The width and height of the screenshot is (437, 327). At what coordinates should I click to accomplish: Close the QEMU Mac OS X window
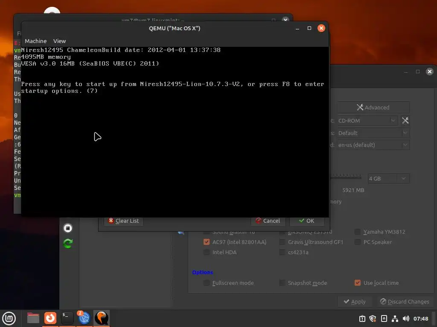pos(321,28)
